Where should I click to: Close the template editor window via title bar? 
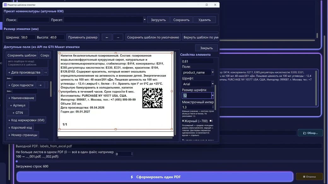coord(215,5)
